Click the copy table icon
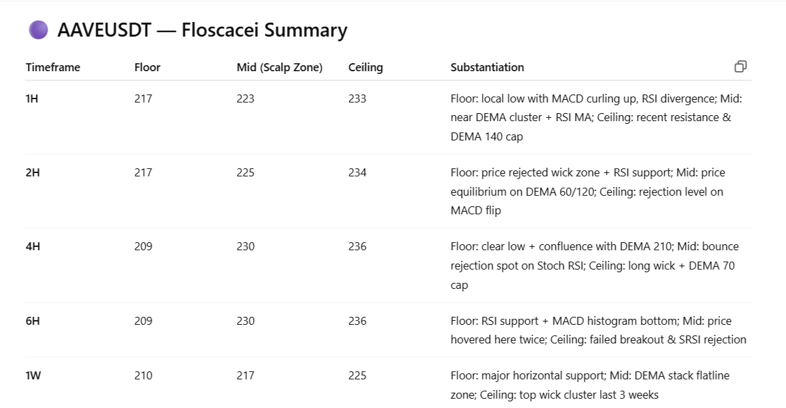This screenshot has height=408, width=786. pyautogui.click(x=740, y=67)
